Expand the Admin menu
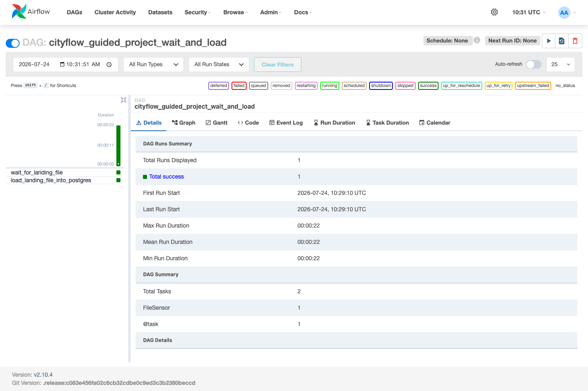Viewport: 588px width, 391px height. 271,12
